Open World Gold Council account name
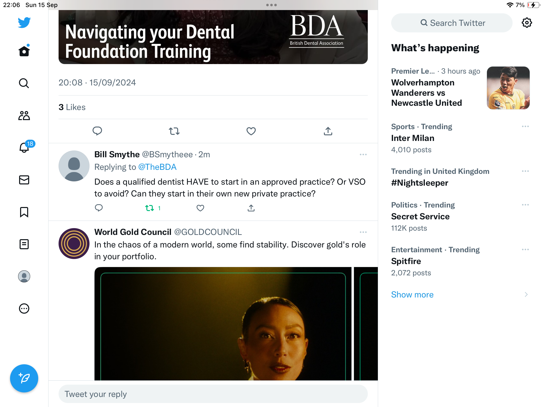 coord(133,232)
